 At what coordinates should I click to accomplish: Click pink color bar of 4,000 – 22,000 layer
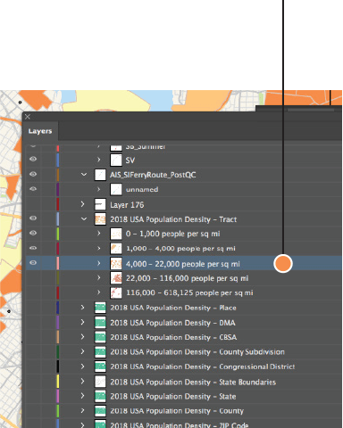click(x=58, y=263)
